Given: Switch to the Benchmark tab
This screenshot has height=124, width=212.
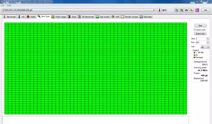Looking at the screenshot, I should point(10,17).
